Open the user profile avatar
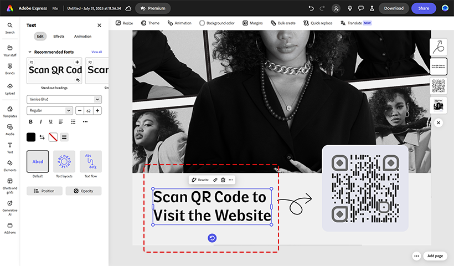454x266 pixels. [x=445, y=8]
